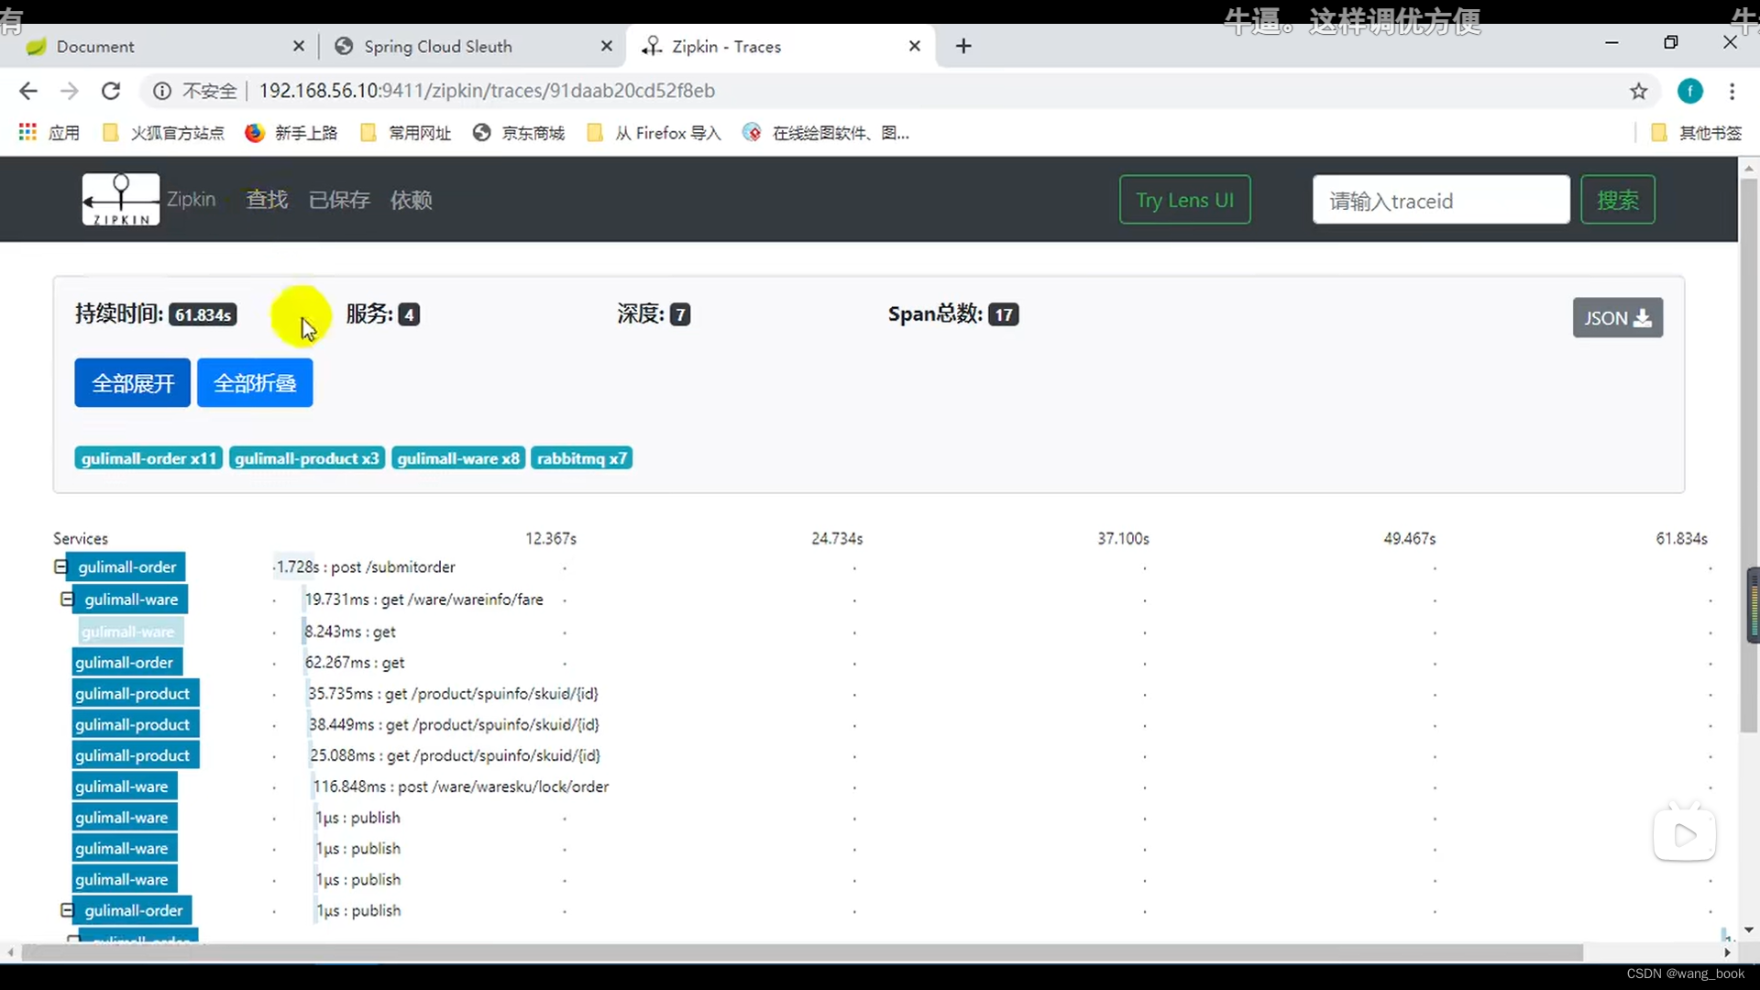Viewport: 1760px width, 990px height.
Task: Open the 从 Firefox 导入 bookmark folder
Action: click(x=654, y=133)
